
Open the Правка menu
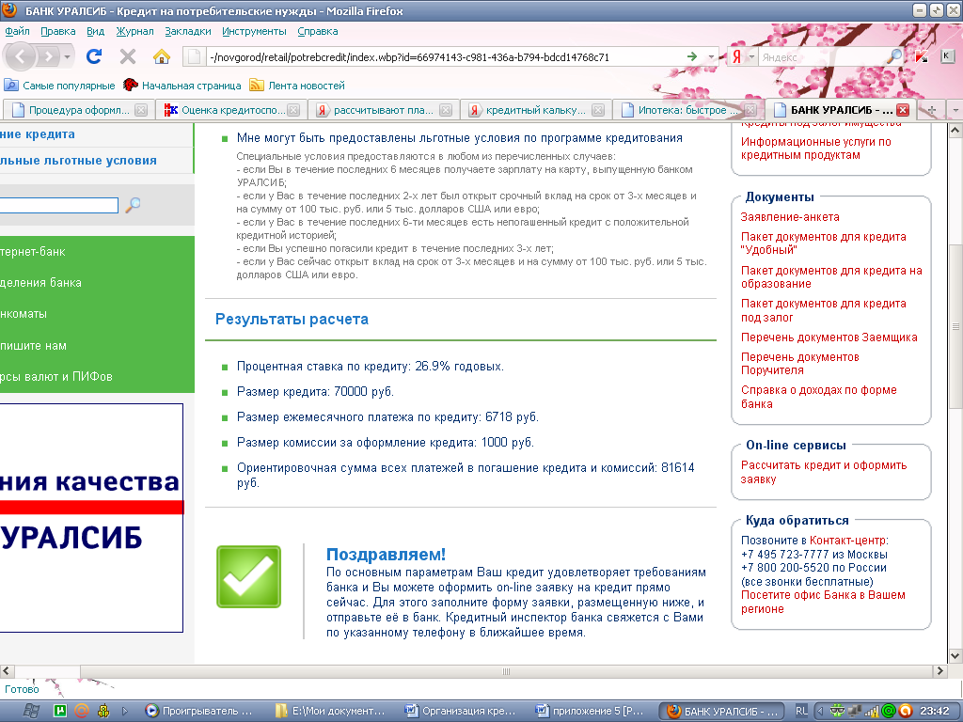pyautogui.click(x=57, y=31)
